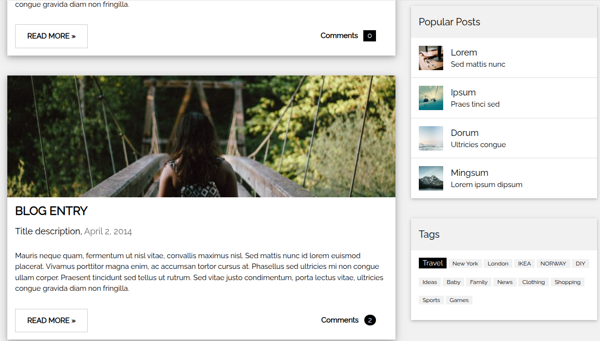
Task: Open the BLOG ENTRY heading
Action: pos(51,211)
